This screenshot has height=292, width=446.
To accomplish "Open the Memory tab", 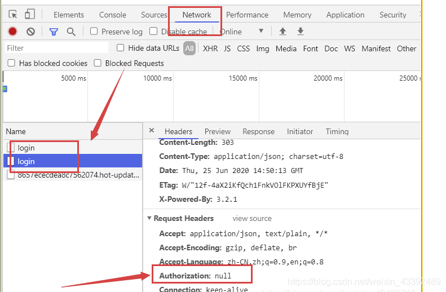I will pos(297,15).
